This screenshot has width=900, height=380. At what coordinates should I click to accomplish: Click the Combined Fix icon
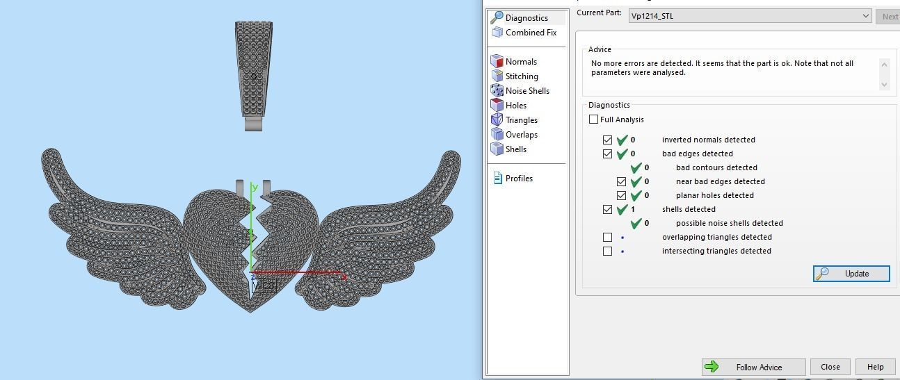click(497, 32)
